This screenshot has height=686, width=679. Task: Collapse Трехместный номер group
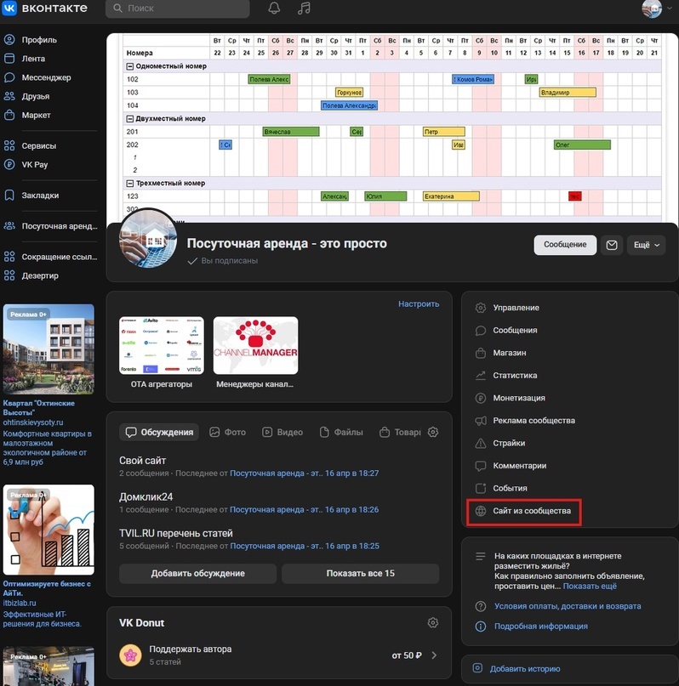(129, 184)
